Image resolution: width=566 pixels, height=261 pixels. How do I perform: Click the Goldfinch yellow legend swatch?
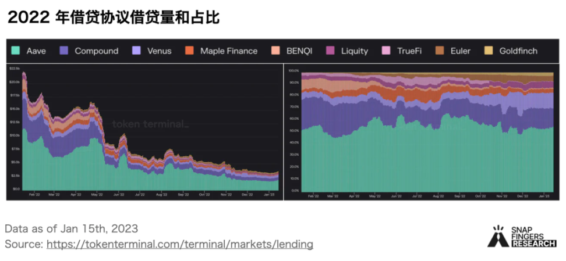pos(489,51)
